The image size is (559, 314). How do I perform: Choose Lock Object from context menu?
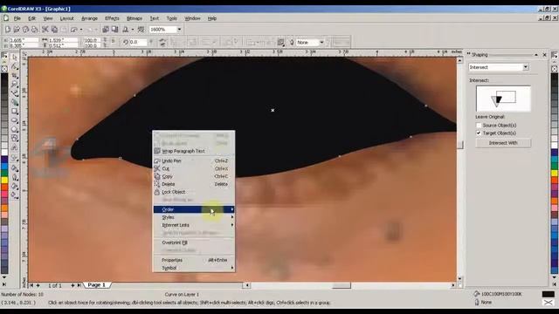coord(194,192)
